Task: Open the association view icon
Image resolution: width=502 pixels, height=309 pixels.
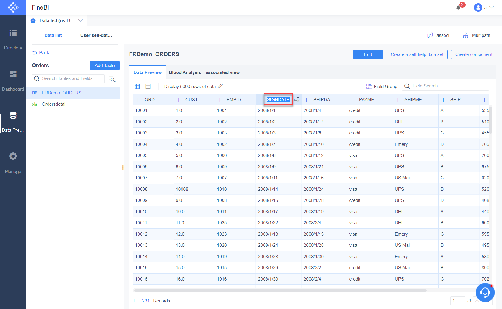Action: tap(430, 35)
